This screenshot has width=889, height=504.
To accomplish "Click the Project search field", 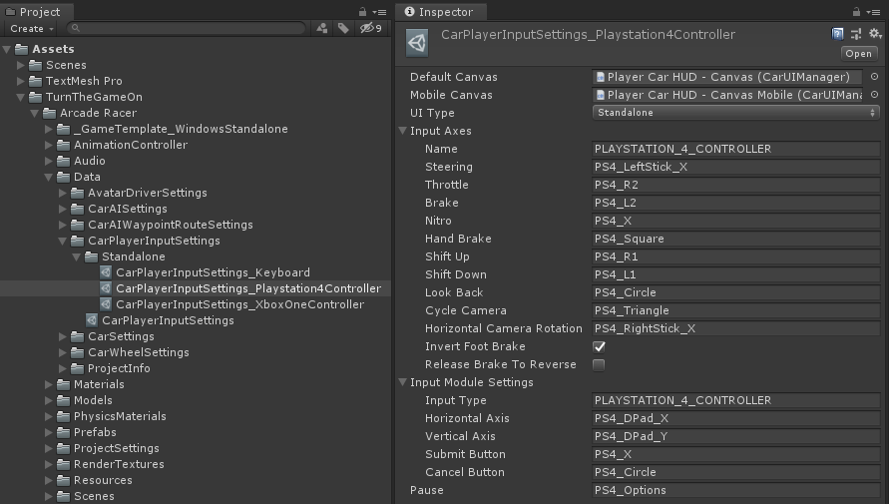I will 188,28.
